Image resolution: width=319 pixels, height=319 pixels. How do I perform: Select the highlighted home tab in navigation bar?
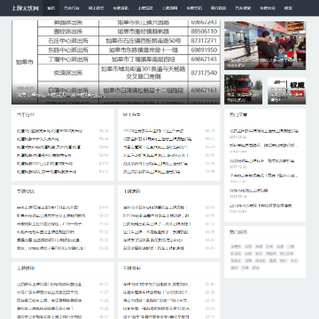point(51,8)
